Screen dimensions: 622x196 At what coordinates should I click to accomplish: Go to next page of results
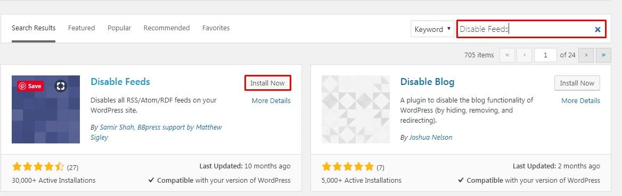(x=586, y=55)
